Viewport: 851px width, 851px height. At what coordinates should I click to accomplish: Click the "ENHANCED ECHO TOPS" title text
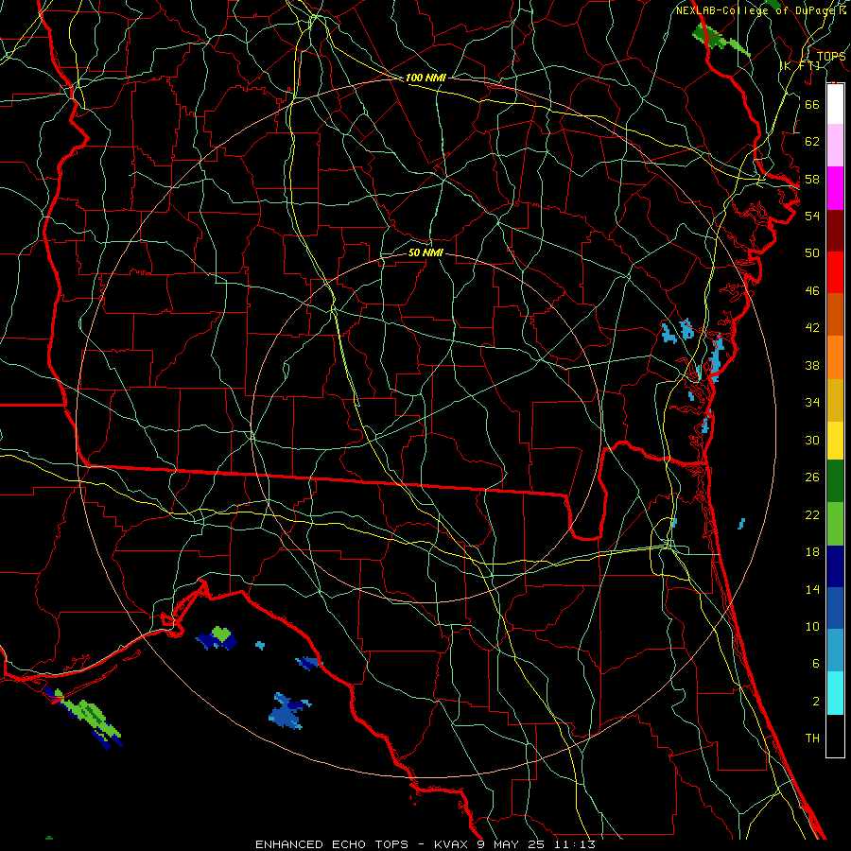coord(332,844)
